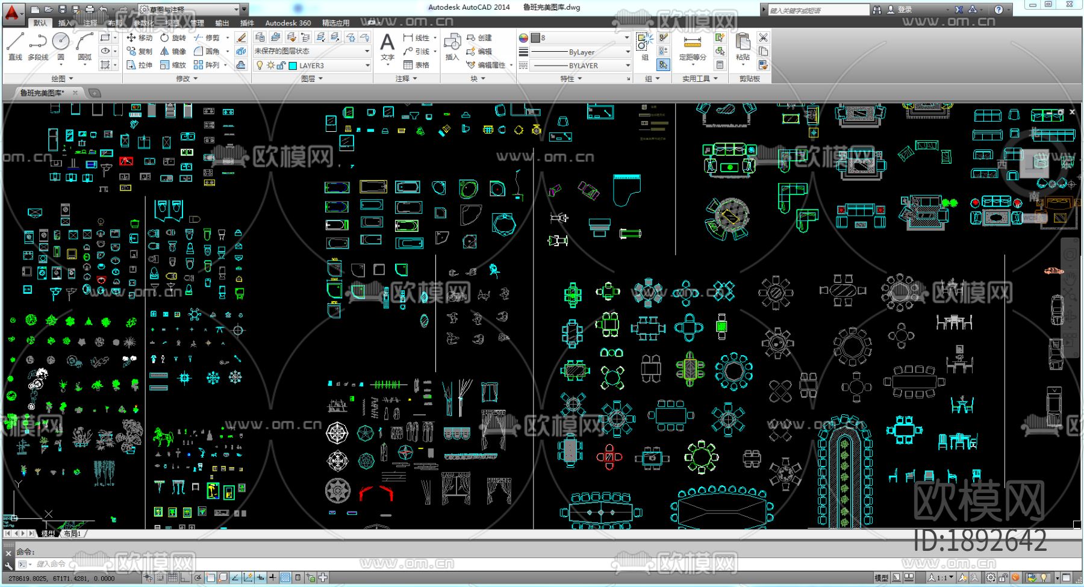This screenshot has height=587, width=1084.
Task: Click the Sign In (登录) button
Action: 899,10
